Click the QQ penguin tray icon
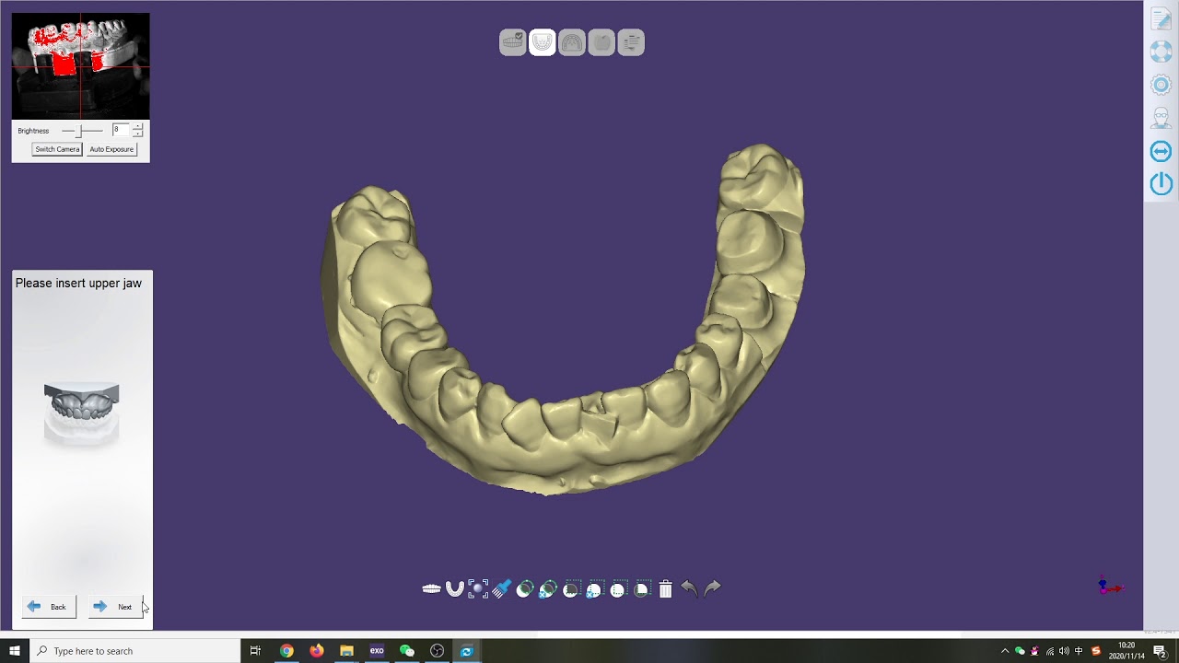 (1034, 651)
